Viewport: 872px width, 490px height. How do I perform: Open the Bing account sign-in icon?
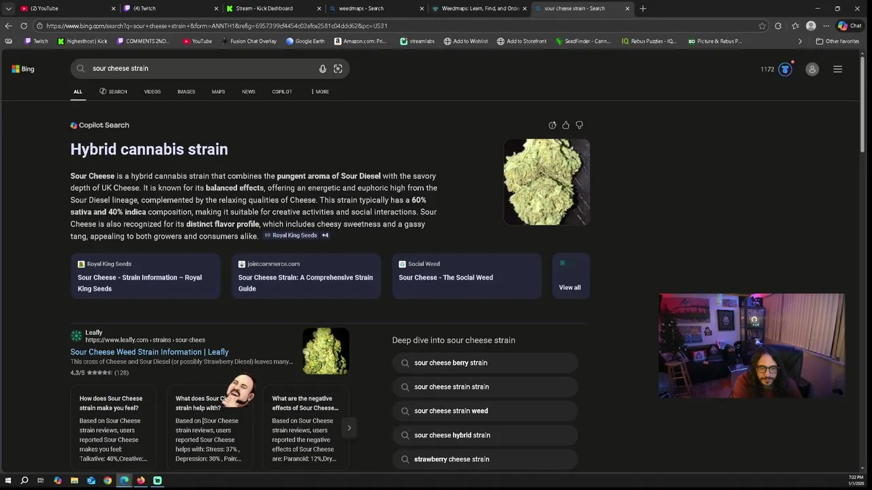pyautogui.click(x=812, y=69)
